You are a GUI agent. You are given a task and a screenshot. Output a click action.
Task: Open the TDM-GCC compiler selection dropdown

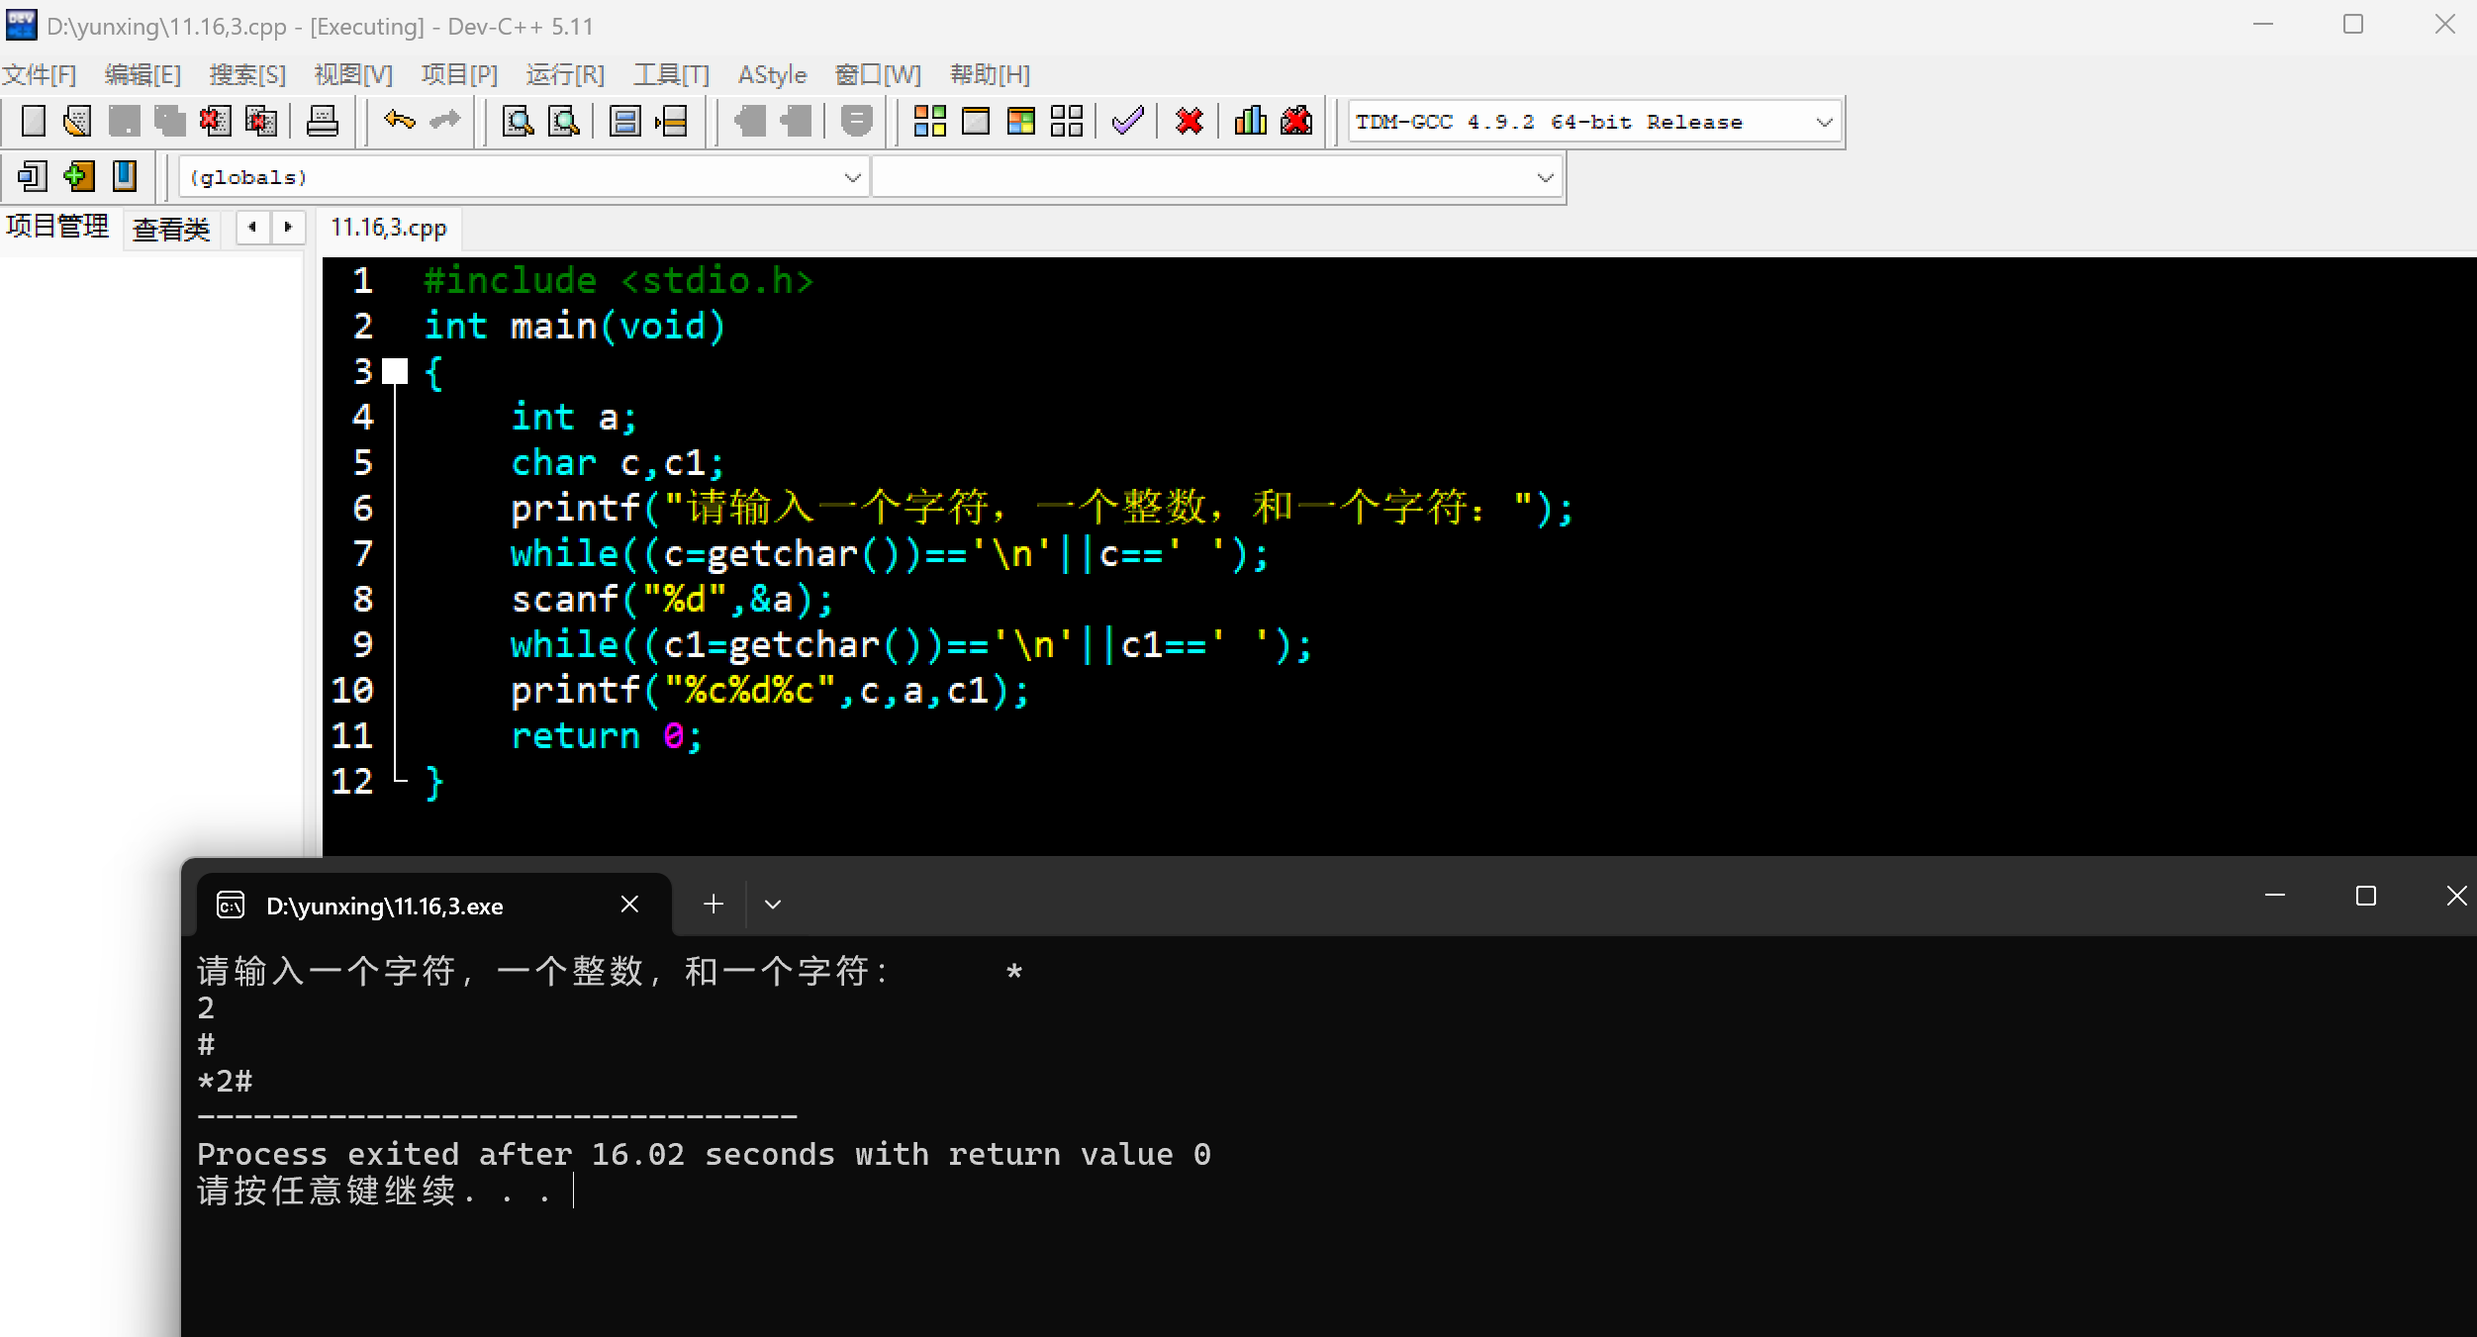coord(1824,123)
